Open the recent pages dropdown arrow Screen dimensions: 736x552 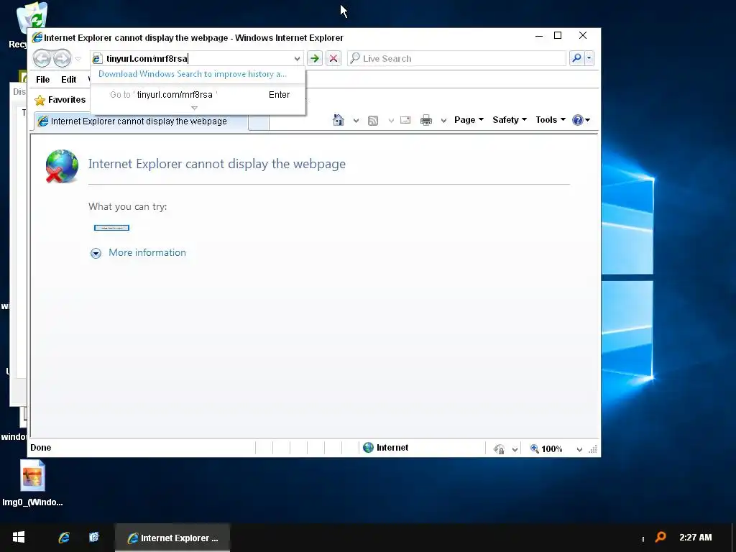point(78,59)
